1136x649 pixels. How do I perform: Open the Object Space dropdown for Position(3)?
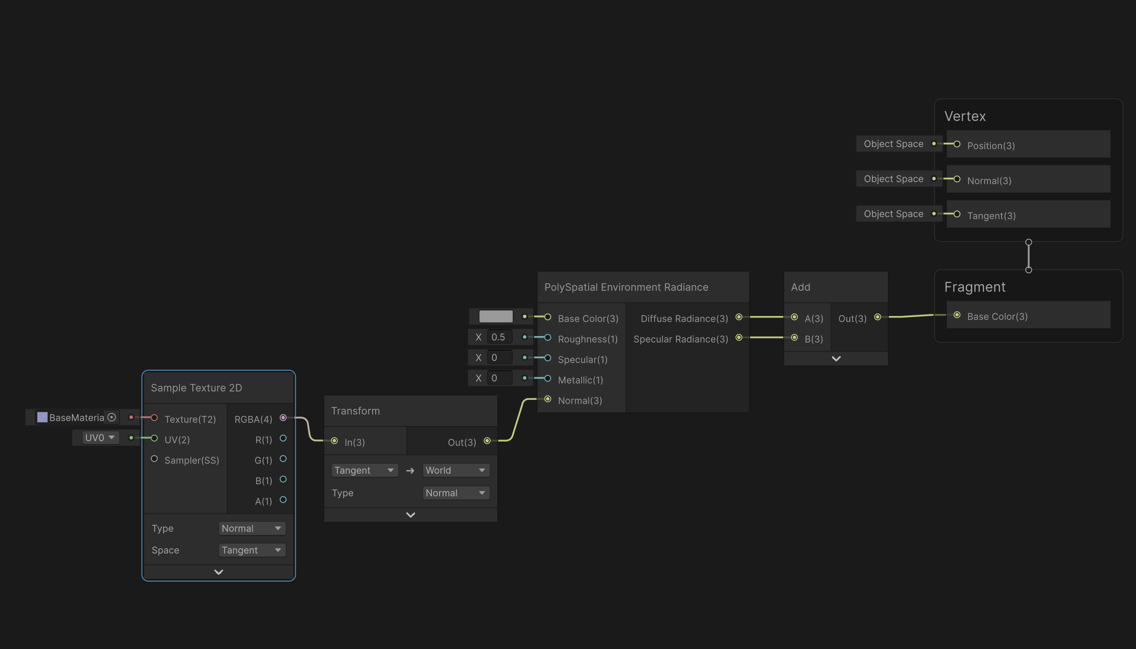coord(899,144)
